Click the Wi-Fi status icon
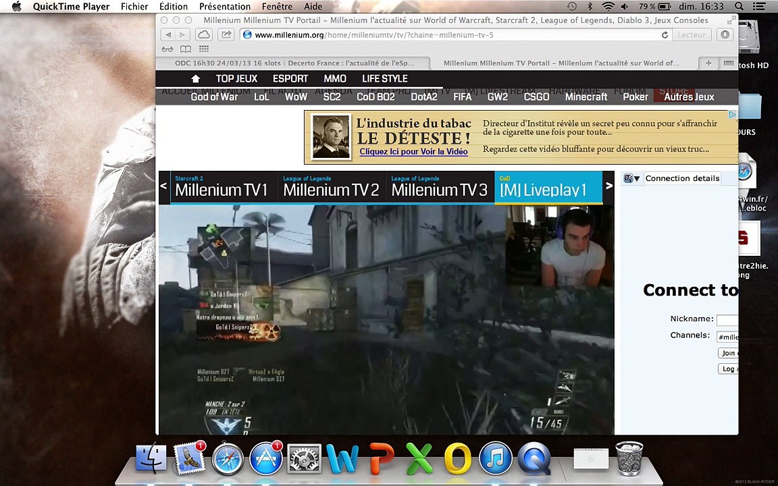This screenshot has width=778, height=486. [x=608, y=7]
